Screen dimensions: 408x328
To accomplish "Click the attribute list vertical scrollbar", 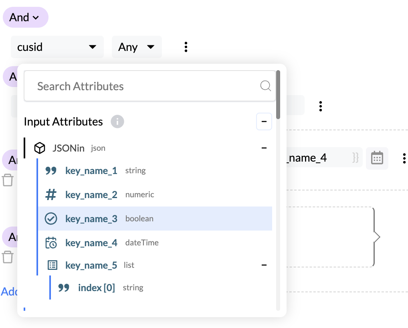I will point(278,95).
